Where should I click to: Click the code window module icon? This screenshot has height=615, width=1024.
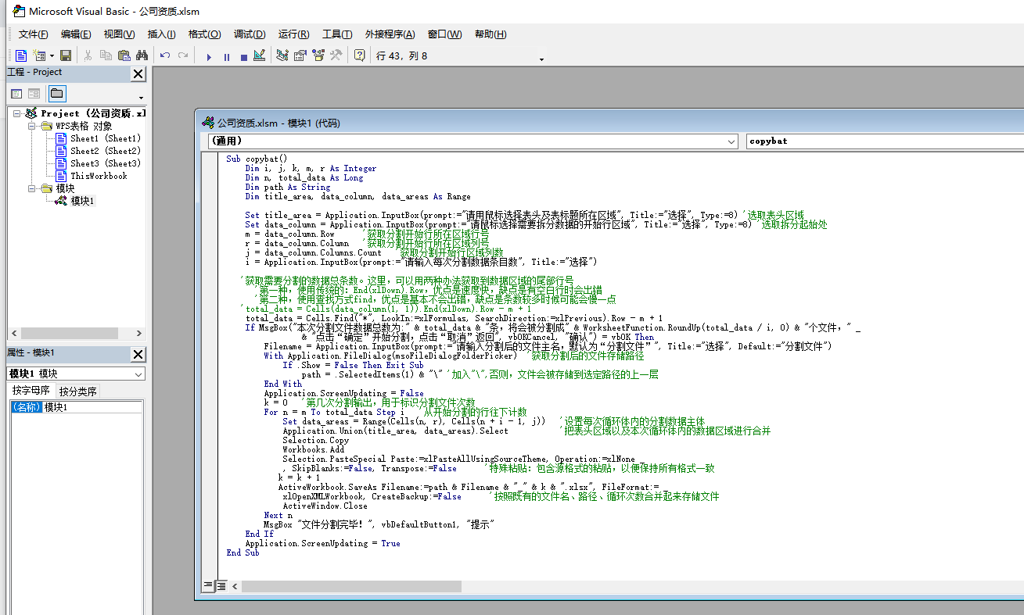(x=207, y=123)
